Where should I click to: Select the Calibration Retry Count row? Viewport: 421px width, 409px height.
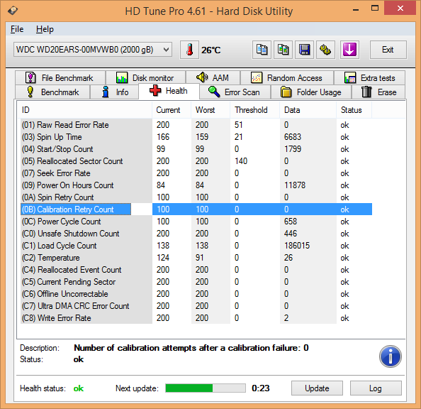196,209
